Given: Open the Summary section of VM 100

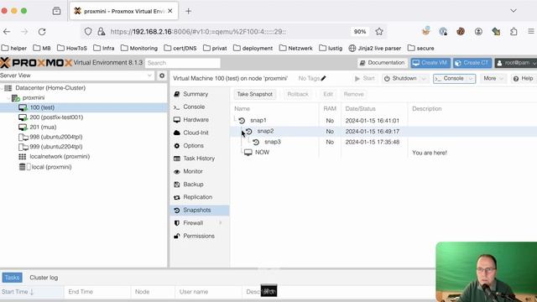Looking at the screenshot, I should pos(196,94).
